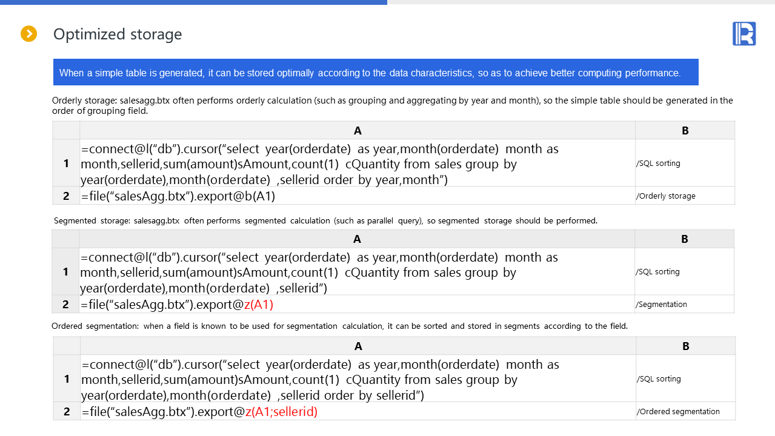Click the 'Optimized storage' slide title
The width and height of the screenshot is (775, 436).
pos(118,35)
